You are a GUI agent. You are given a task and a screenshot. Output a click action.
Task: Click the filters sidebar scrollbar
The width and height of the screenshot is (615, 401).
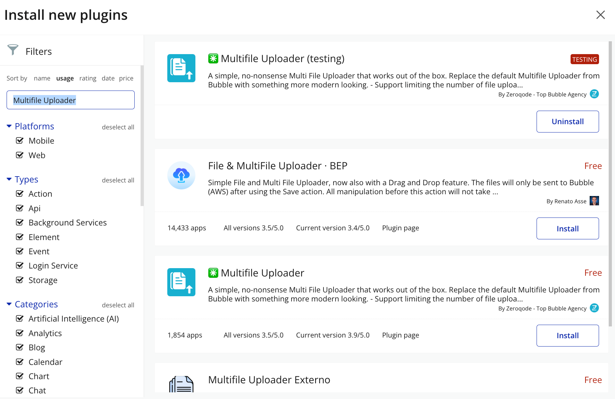[142, 135]
